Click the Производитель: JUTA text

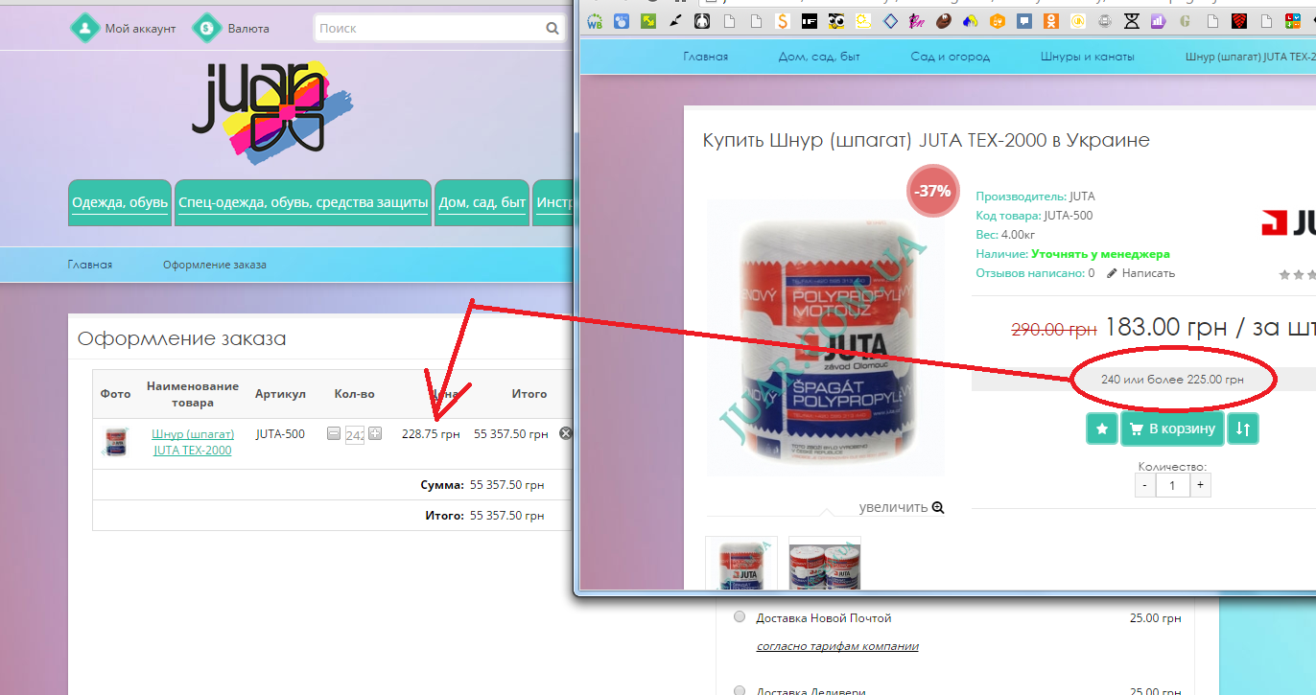coord(1035,197)
